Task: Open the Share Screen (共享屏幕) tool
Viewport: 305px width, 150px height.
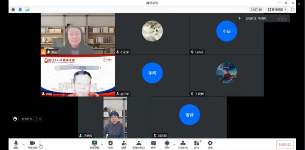Action: [x=94, y=144]
